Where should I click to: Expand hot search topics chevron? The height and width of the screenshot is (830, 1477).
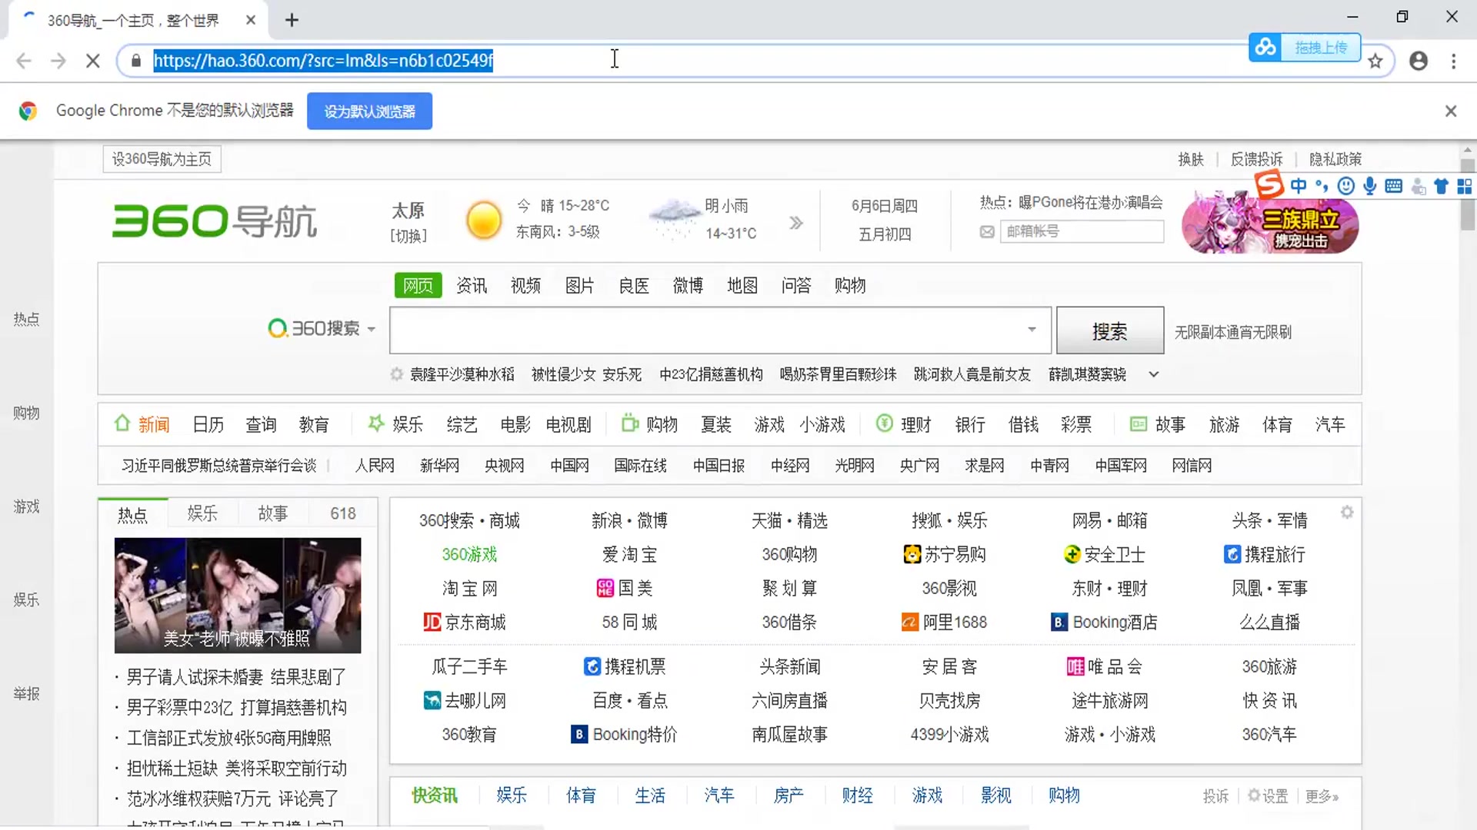[x=1153, y=374]
